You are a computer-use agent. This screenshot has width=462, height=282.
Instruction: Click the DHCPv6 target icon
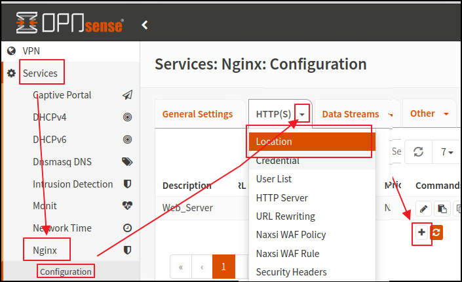(127, 139)
